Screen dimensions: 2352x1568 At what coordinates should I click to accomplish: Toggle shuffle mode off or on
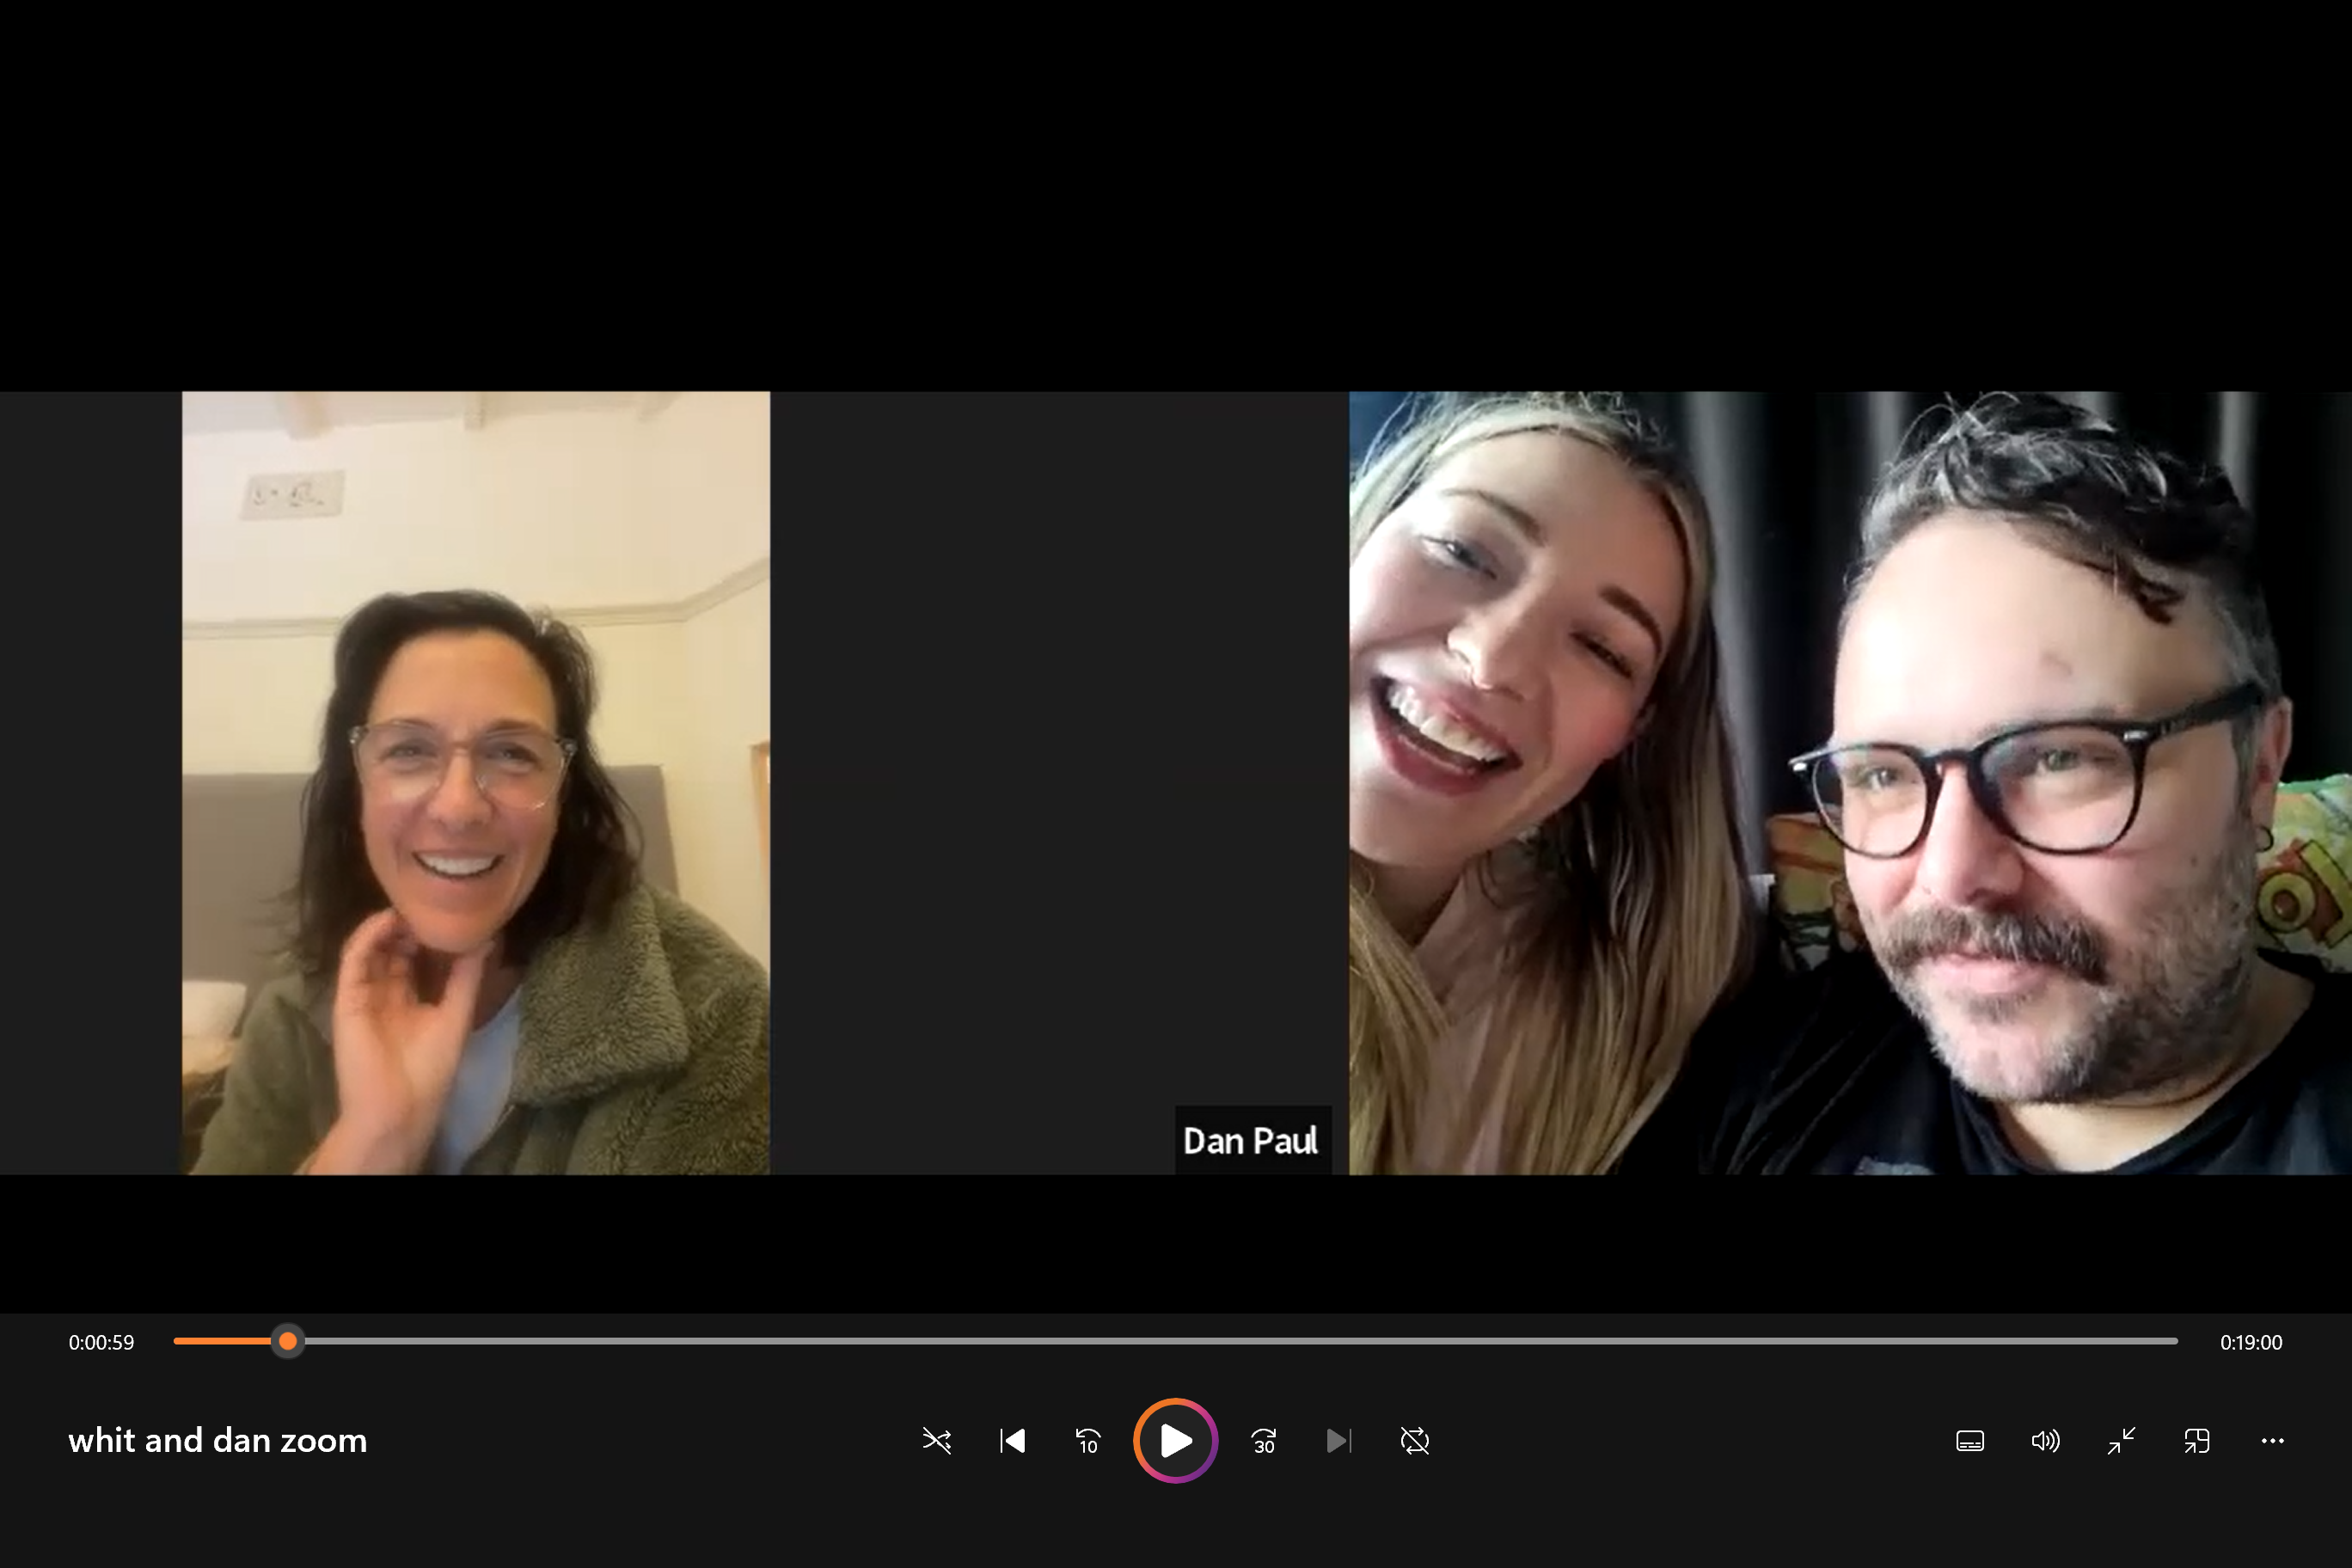click(936, 1440)
